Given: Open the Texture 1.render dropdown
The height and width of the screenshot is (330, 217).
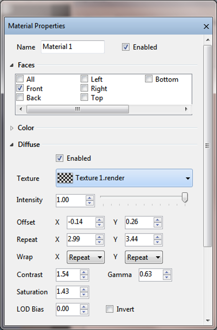Looking at the screenshot, I should pos(124,178).
